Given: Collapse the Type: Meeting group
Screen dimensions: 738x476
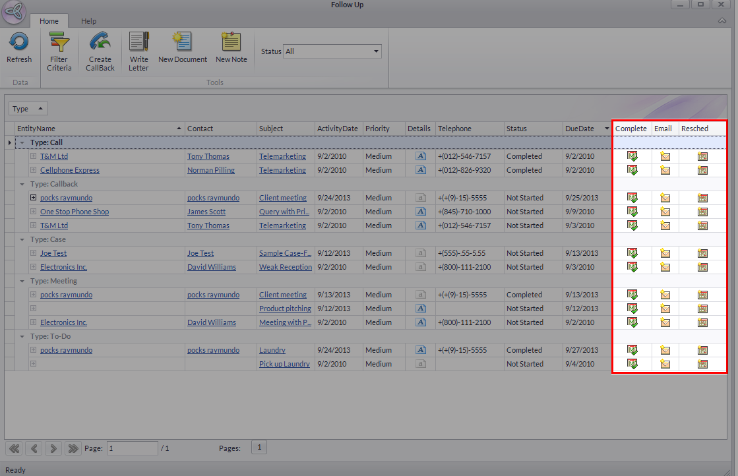Looking at the screenshot, I should click(22, 281).
